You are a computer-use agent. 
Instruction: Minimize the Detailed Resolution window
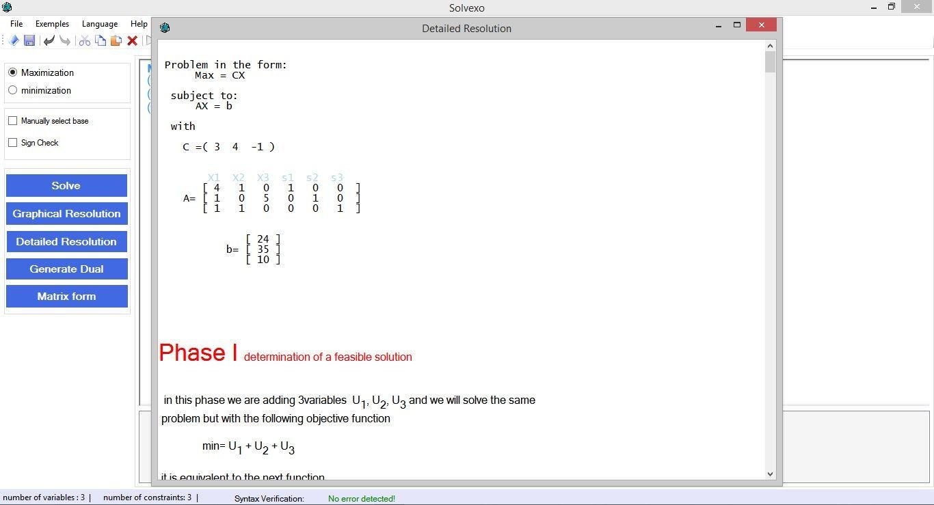click(x=719, y=25)
